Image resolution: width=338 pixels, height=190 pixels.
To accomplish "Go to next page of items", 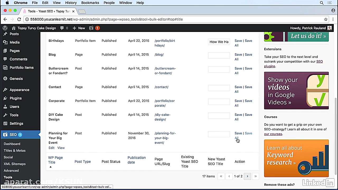I will tap(247, 176).
